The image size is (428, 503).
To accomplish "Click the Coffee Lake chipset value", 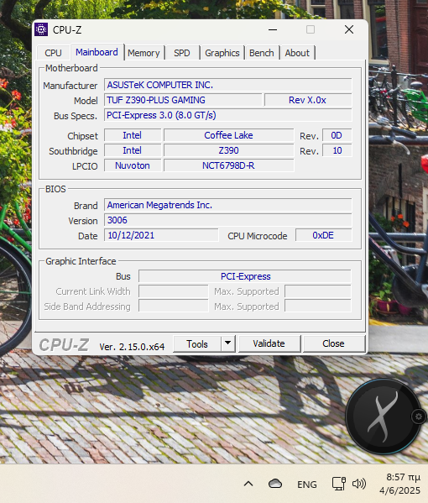I will click(228, 135).
